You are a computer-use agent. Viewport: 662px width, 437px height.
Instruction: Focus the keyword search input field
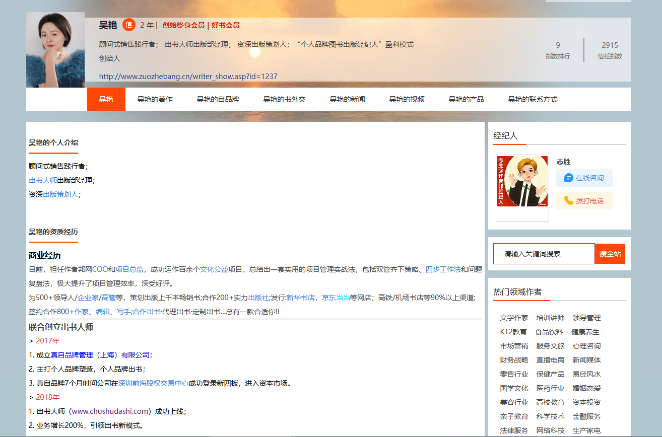point(544,254)
